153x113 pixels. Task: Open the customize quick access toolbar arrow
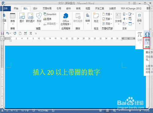pos(36,33)
